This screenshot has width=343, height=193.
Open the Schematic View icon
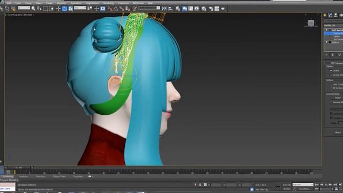coord(197,9)
